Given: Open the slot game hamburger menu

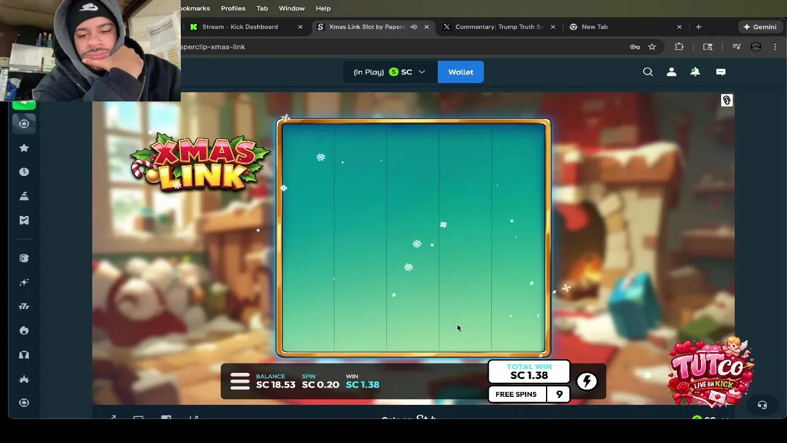Looking at the screenshot, I should click(x=240, y=381).
